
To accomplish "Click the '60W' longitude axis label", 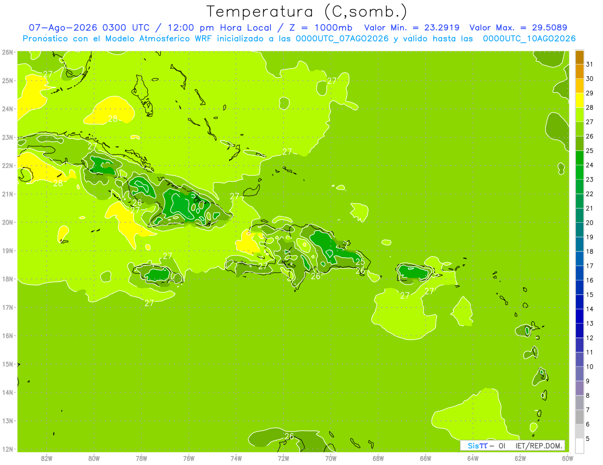I will tap(567, 458).
